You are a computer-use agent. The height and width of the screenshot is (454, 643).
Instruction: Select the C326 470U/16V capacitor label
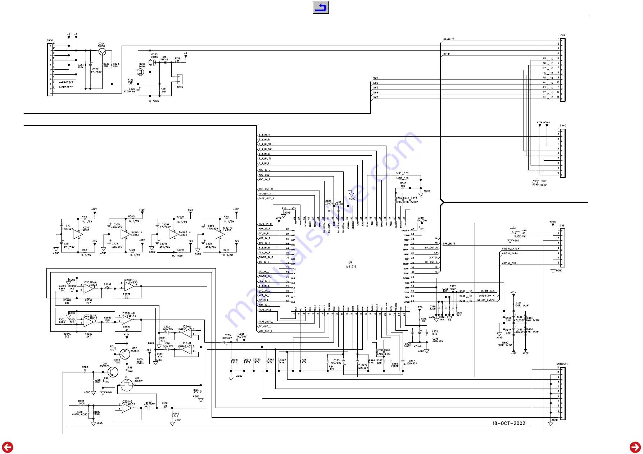pyautogui.click(x=130, y=90)
